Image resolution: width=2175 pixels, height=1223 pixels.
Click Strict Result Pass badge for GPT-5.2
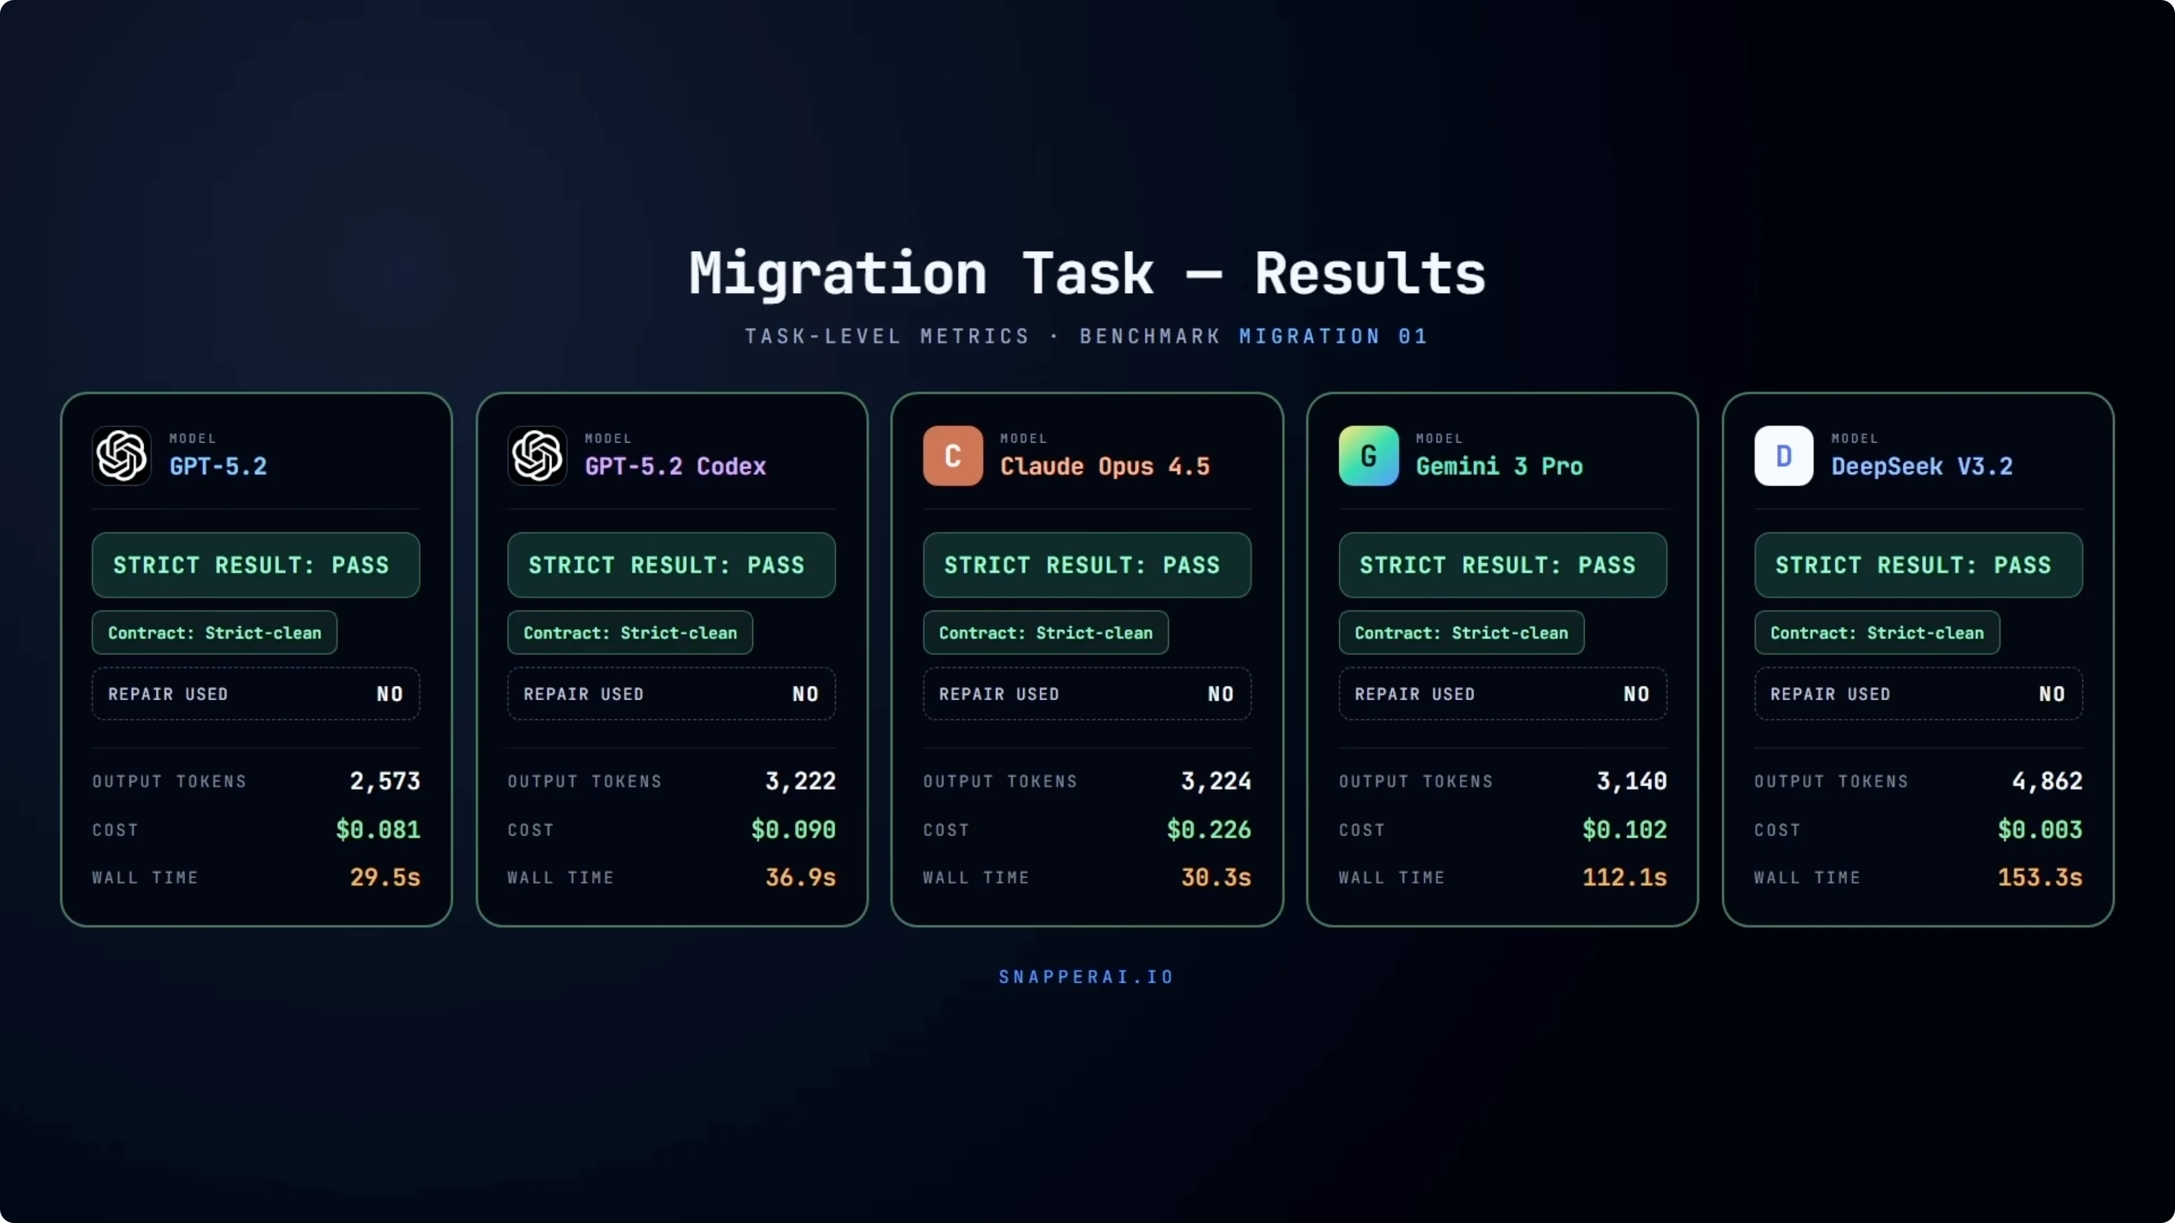click(255, 565)
